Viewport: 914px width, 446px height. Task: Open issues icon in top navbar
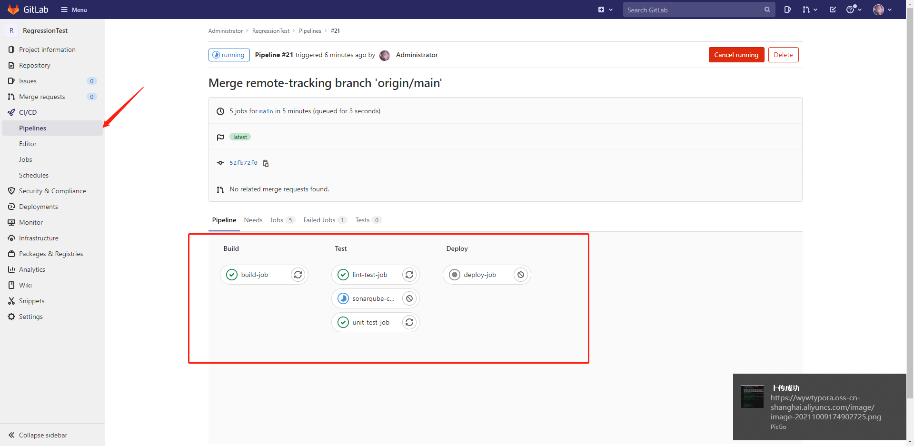click(788, 10)
